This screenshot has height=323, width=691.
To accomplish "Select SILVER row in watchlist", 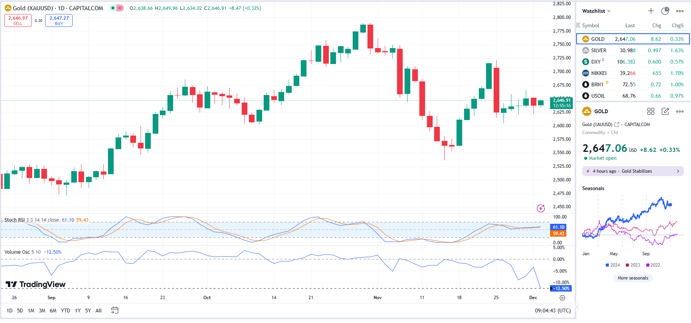I will 633,50.
